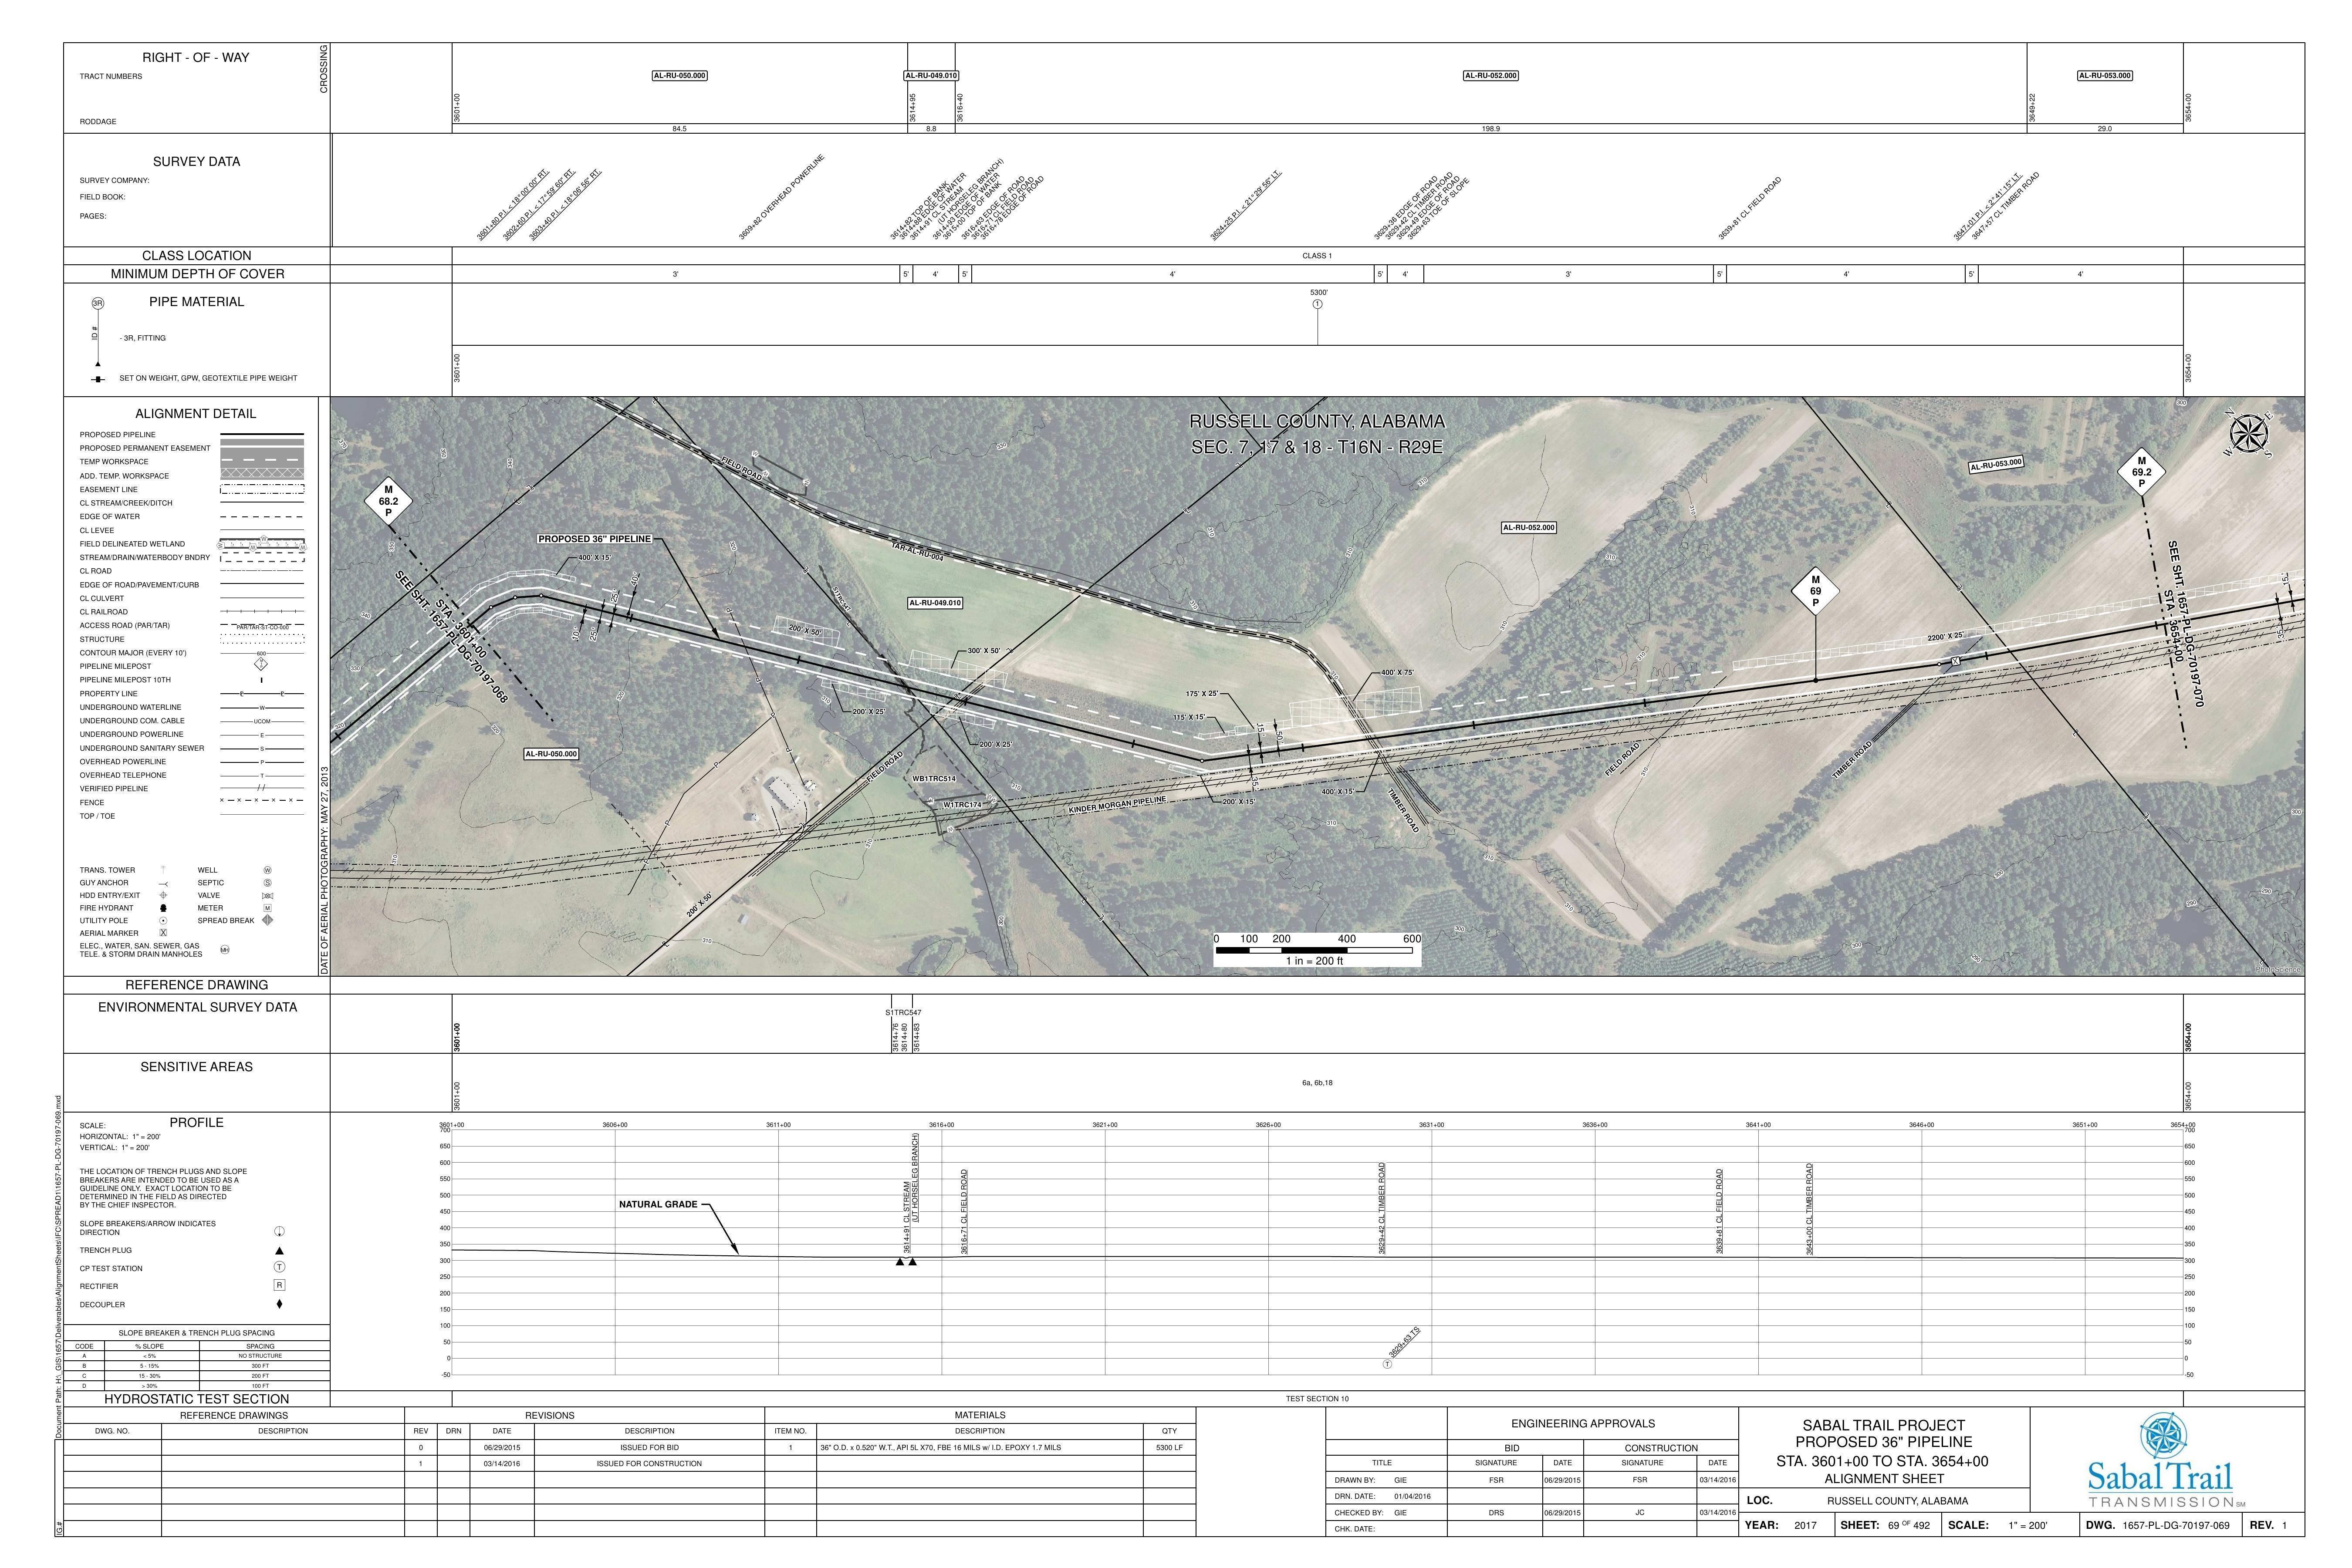
Task: Toggle the TRENCH PLUG triangle symbol
Action: [280, 1251]
